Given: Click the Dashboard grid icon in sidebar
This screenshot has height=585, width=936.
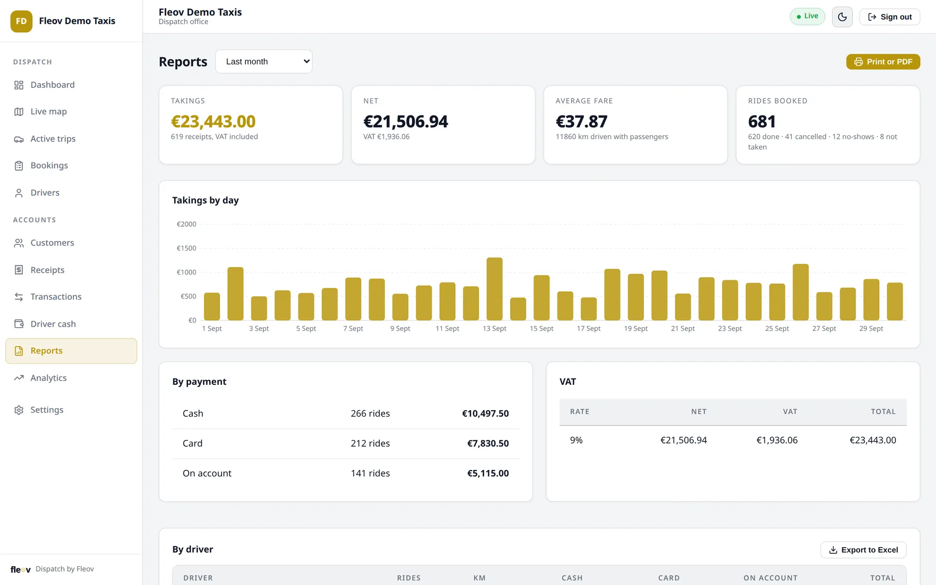Looking at the screenshot, I should coord(19,85).
